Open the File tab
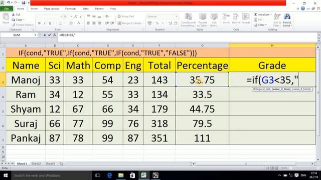This screenshot has height=180, width=321. tap(7, 8)
